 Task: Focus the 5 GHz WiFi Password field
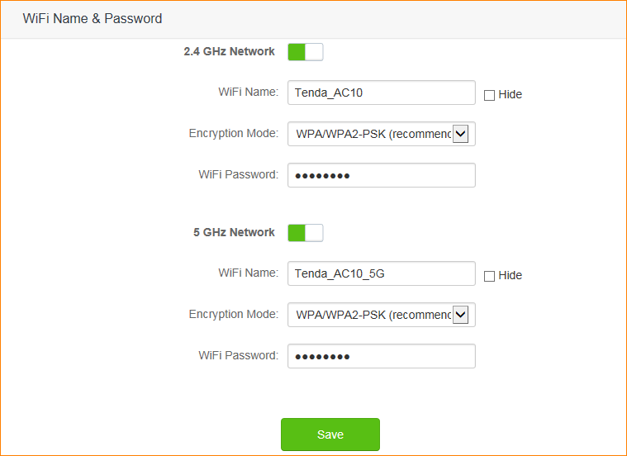point(381,356)
